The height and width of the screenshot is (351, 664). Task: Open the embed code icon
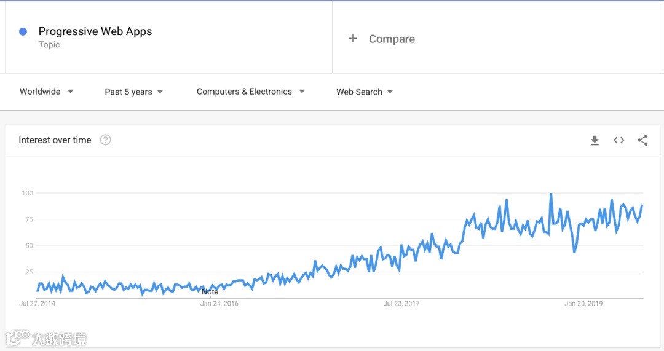click(619, 140)
